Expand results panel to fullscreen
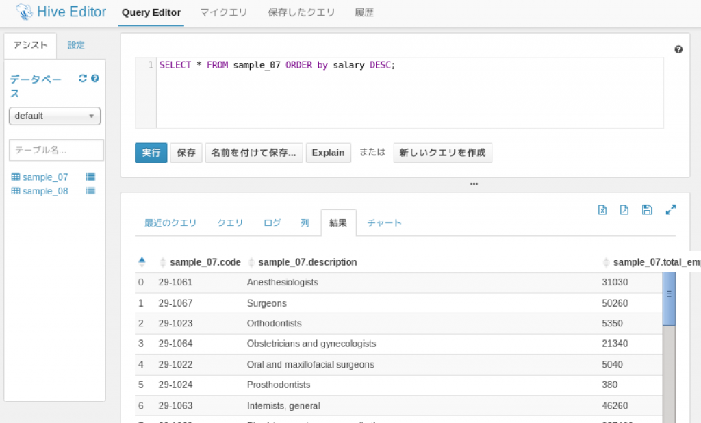 tap(671, 209)
